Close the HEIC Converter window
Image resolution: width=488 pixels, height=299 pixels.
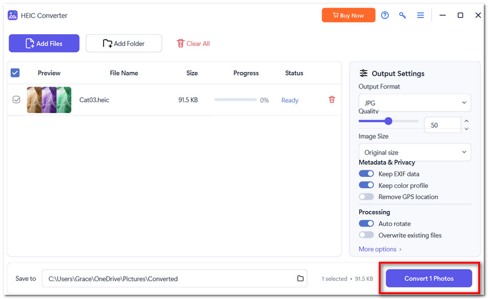[478, 15]
